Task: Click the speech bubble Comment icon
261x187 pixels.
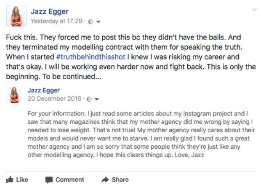Action: [x=49, y=180]
